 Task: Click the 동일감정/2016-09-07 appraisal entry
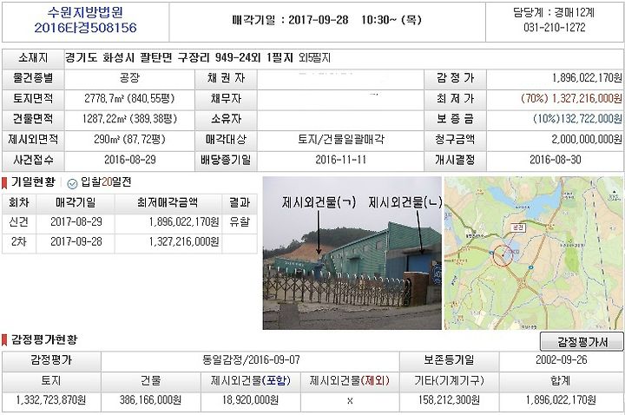pos(251,360)
